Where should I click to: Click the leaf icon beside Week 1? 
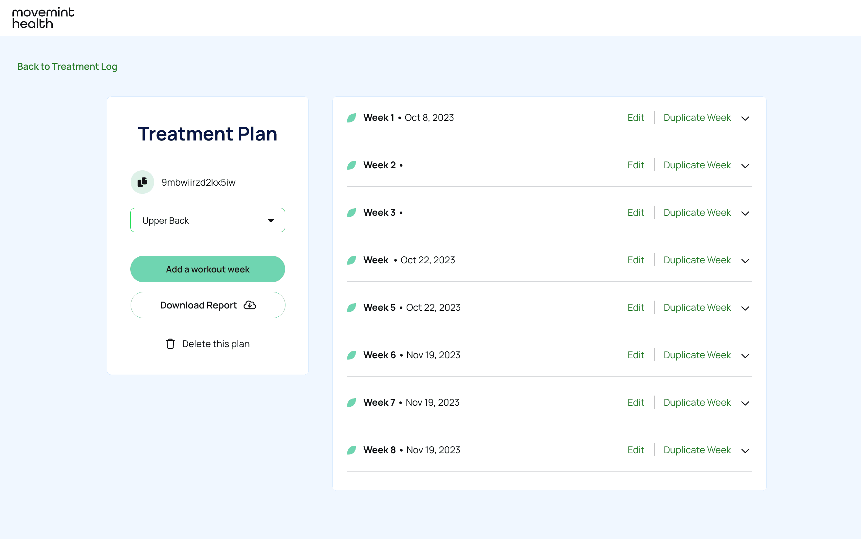click(351, 117)
